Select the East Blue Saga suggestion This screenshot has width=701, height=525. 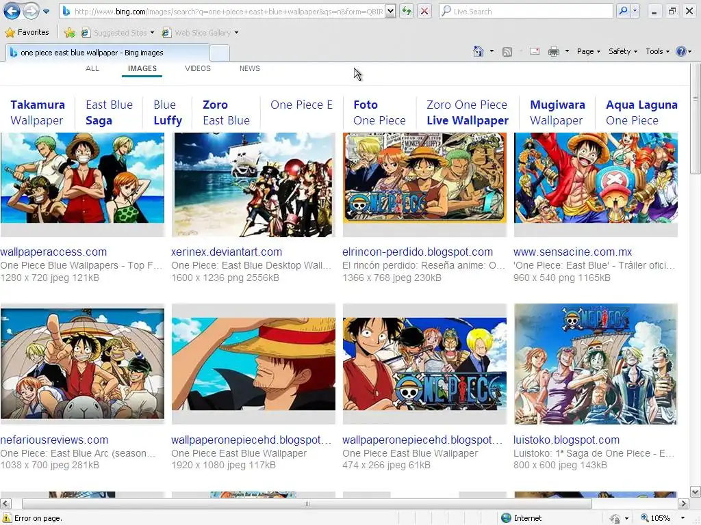pyautogui.click(x=109, y=113)
